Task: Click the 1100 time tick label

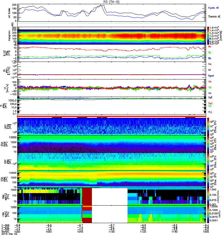Action: (x=111, y=232)
